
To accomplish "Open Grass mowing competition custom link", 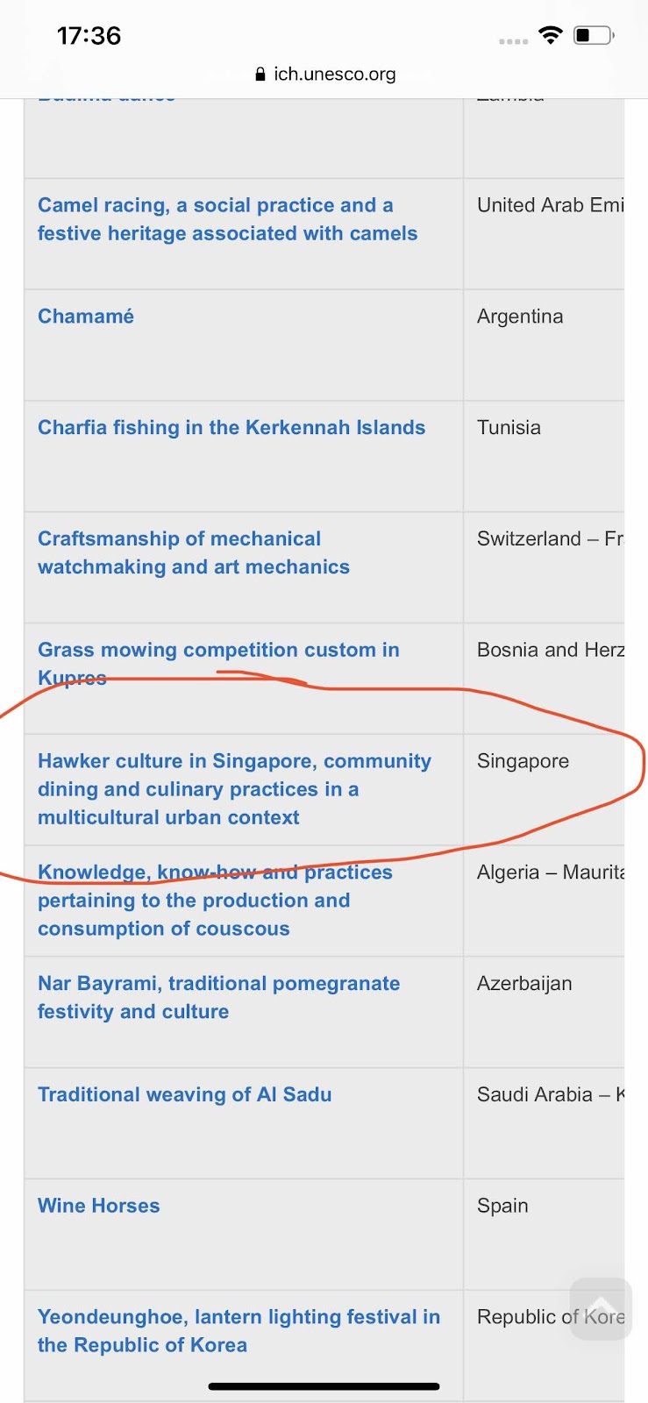I will click(x=218, y=664).
